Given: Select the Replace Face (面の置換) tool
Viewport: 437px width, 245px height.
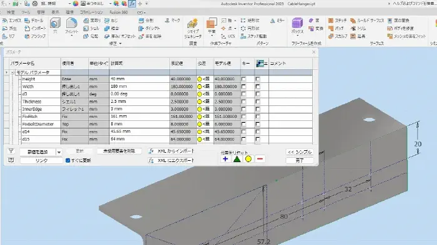Looking at the screenshot, I should point(398,21).
